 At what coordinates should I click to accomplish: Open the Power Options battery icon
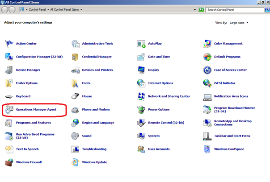point(141,110)
